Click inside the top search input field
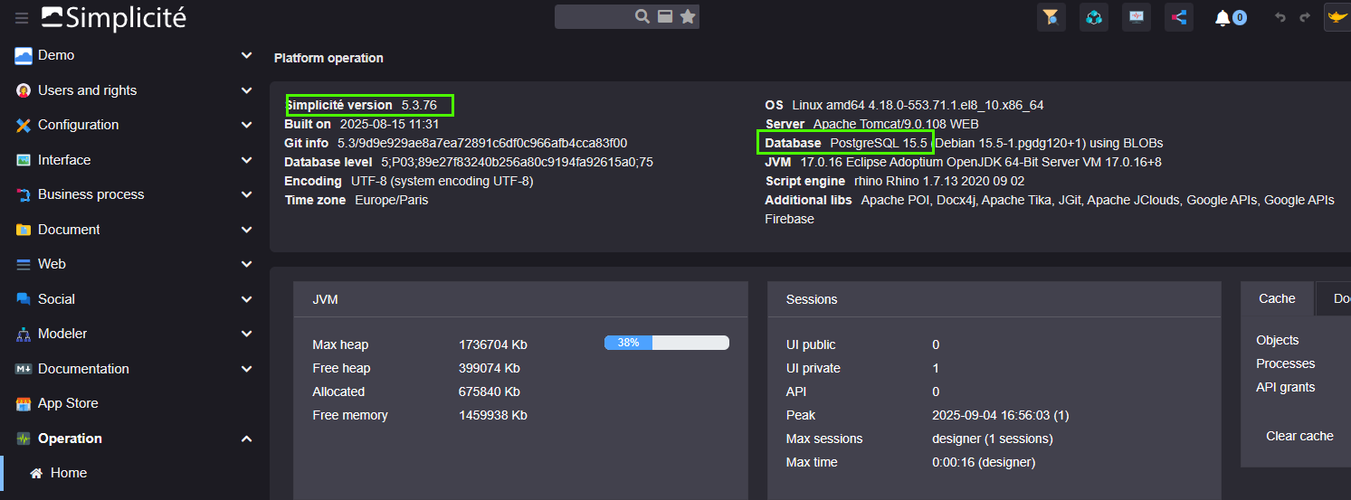Screen dimensions: 1351x500 click(x=594, y=16)
